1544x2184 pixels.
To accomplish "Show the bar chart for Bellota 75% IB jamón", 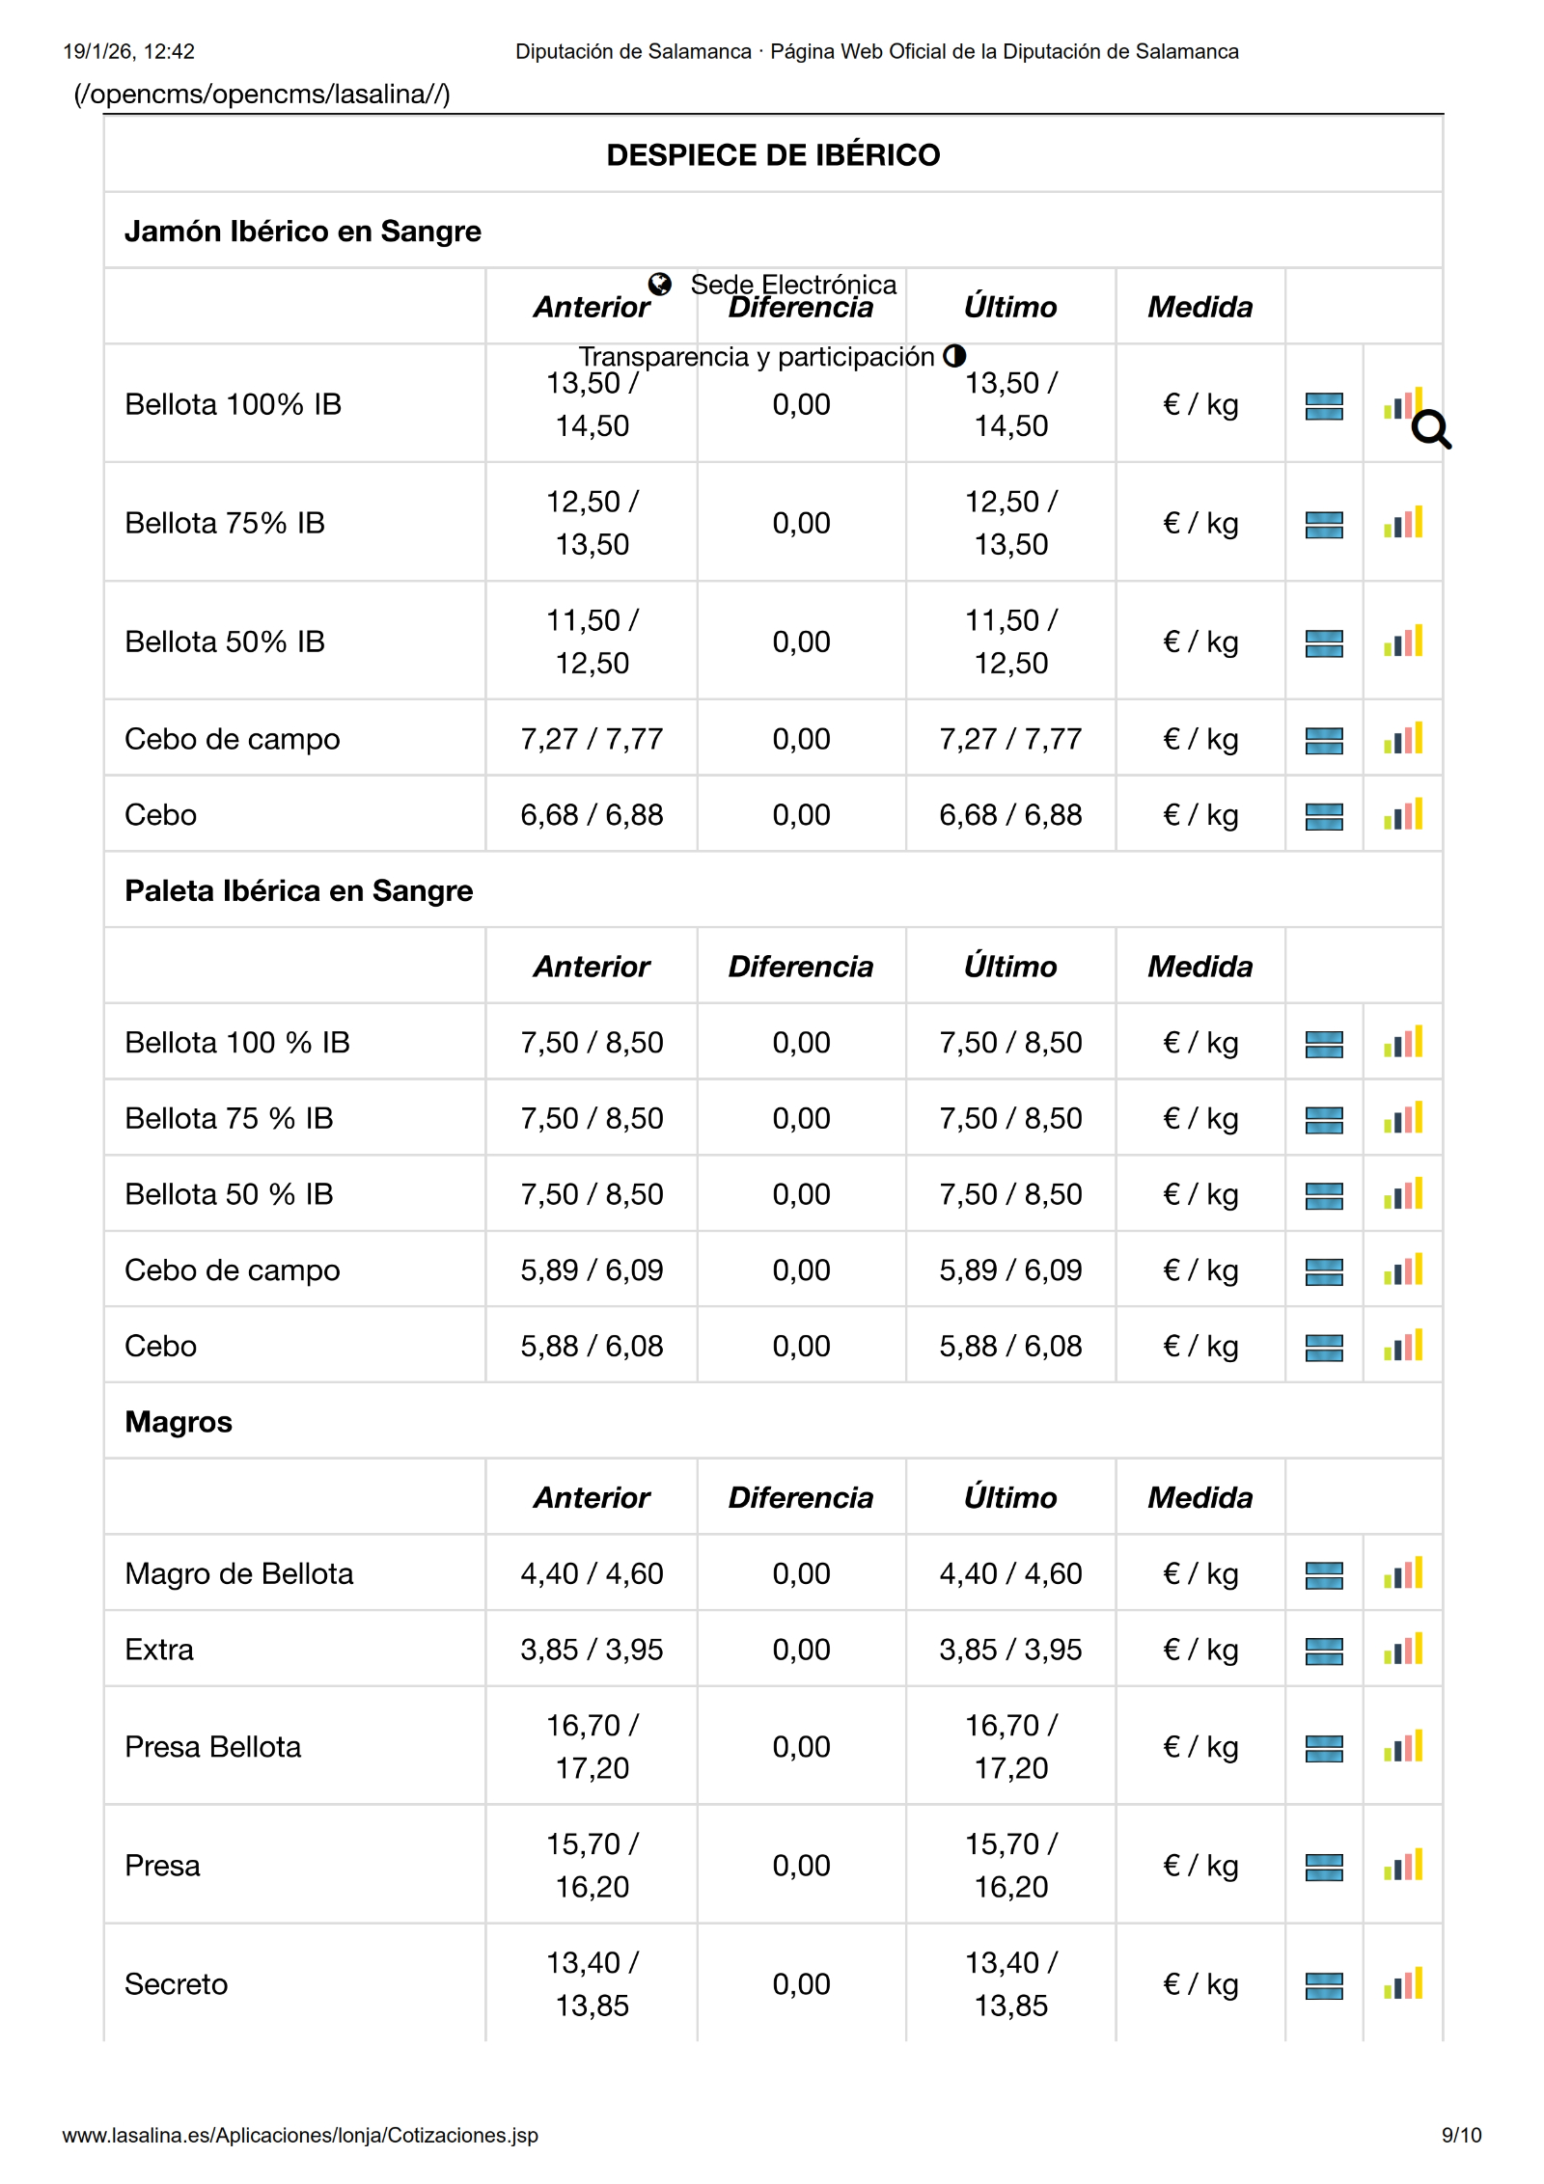I will pos(1402,523).
